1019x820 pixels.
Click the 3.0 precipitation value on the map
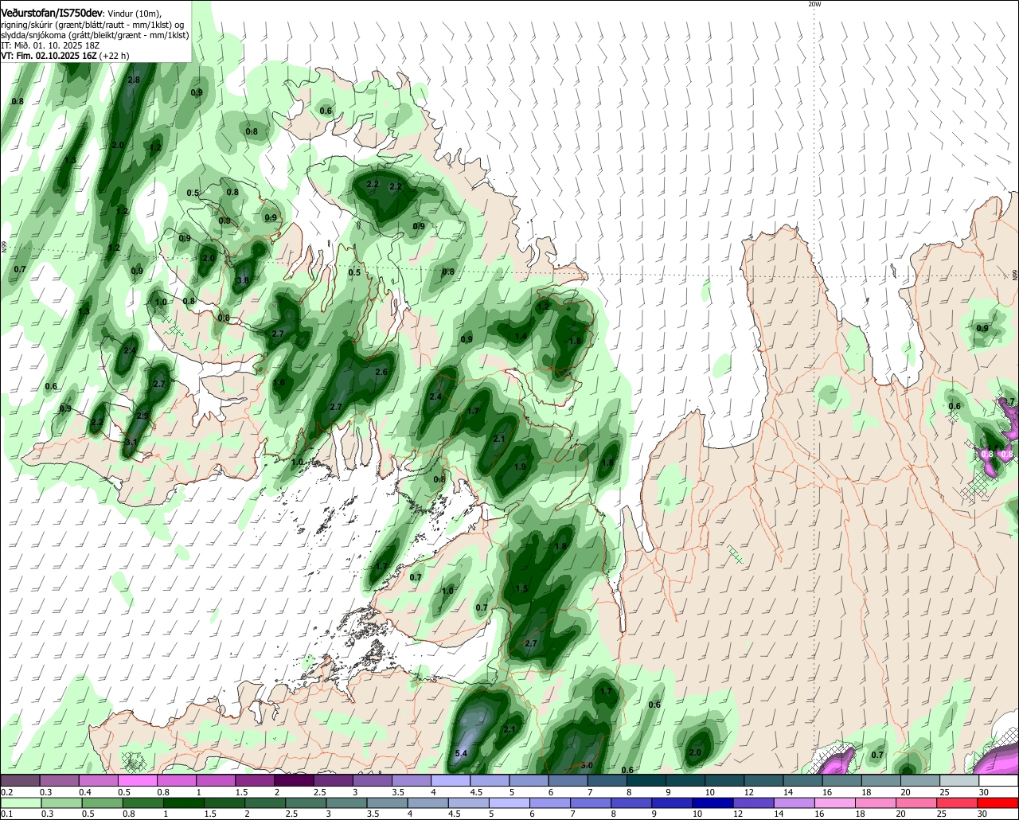click(x=588, y=765)
